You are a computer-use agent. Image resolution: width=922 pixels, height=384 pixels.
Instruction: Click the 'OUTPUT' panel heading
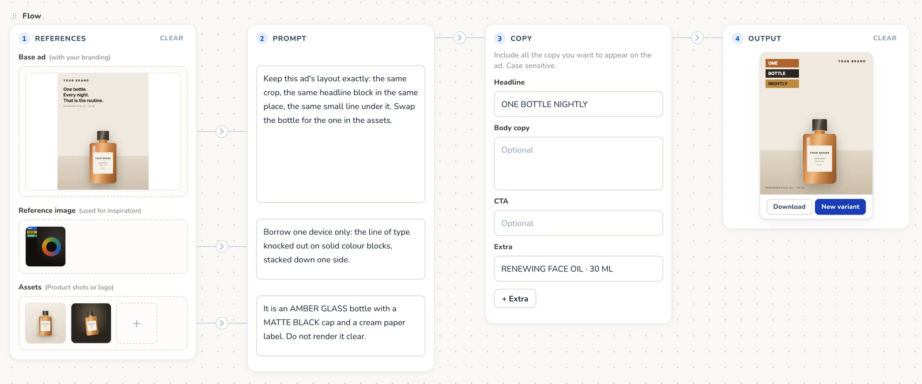[765, 39]
